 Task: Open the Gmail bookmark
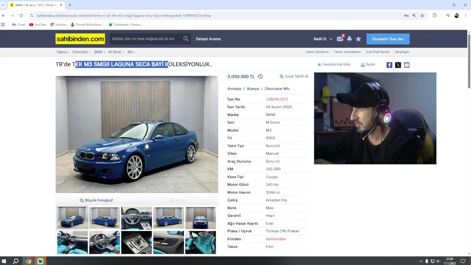click(x=19, y=25)
